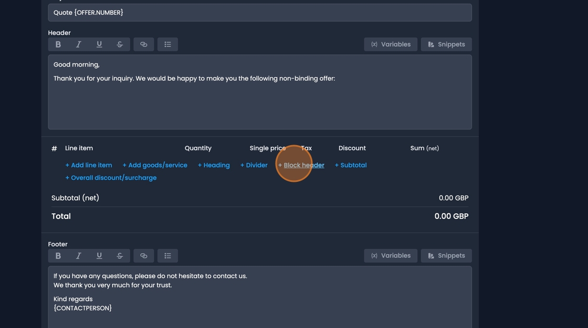588x328 pixels.
Task: Insert a hyperlink in the Header editor
Action: point(143,44)
